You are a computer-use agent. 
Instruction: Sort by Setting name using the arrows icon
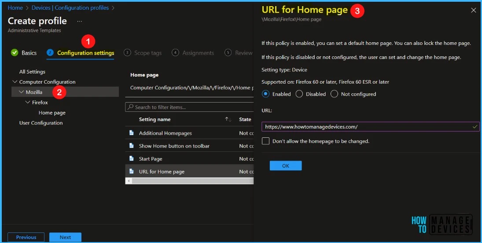tap(228, 119)
